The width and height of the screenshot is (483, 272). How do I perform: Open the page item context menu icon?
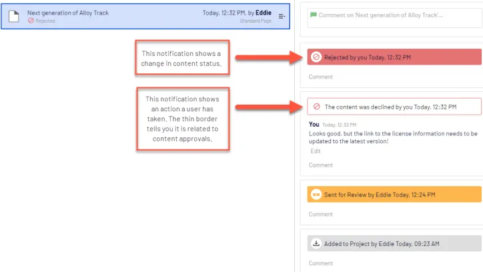282,16
